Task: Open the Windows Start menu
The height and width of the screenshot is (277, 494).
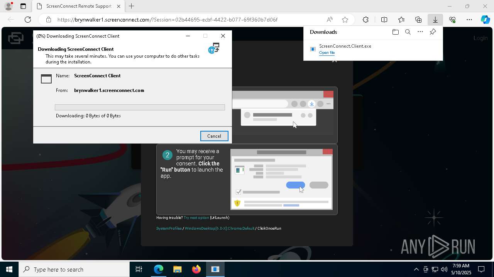Action: click(9, 269)
